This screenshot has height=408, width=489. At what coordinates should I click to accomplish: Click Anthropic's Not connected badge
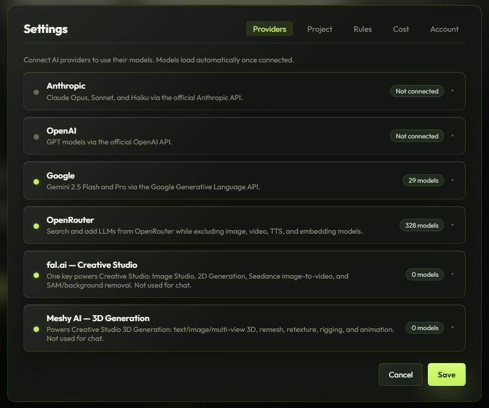click(417, 91)
